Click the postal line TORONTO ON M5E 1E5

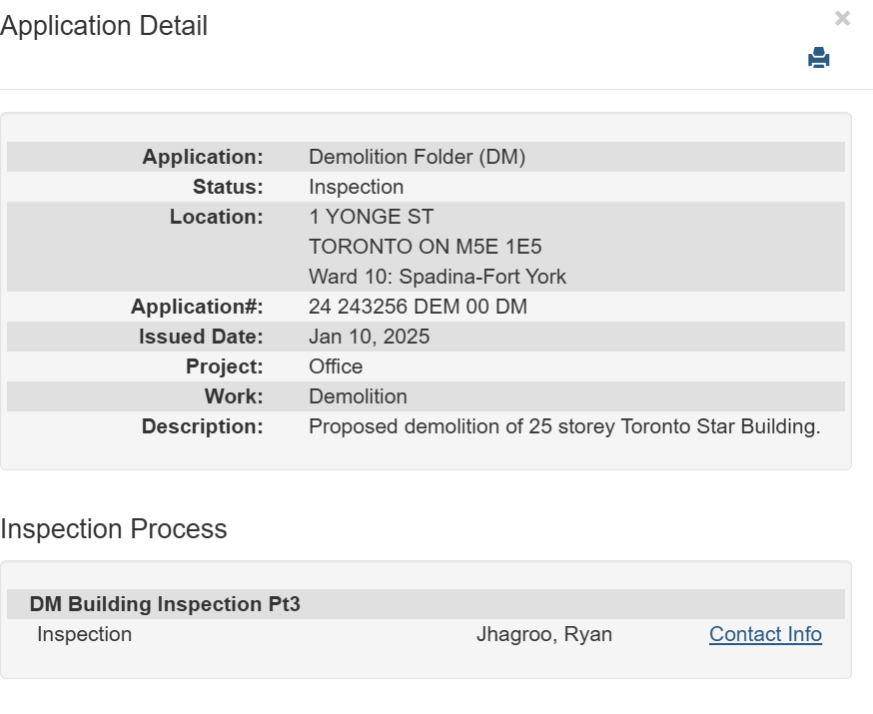coord(426,247)
